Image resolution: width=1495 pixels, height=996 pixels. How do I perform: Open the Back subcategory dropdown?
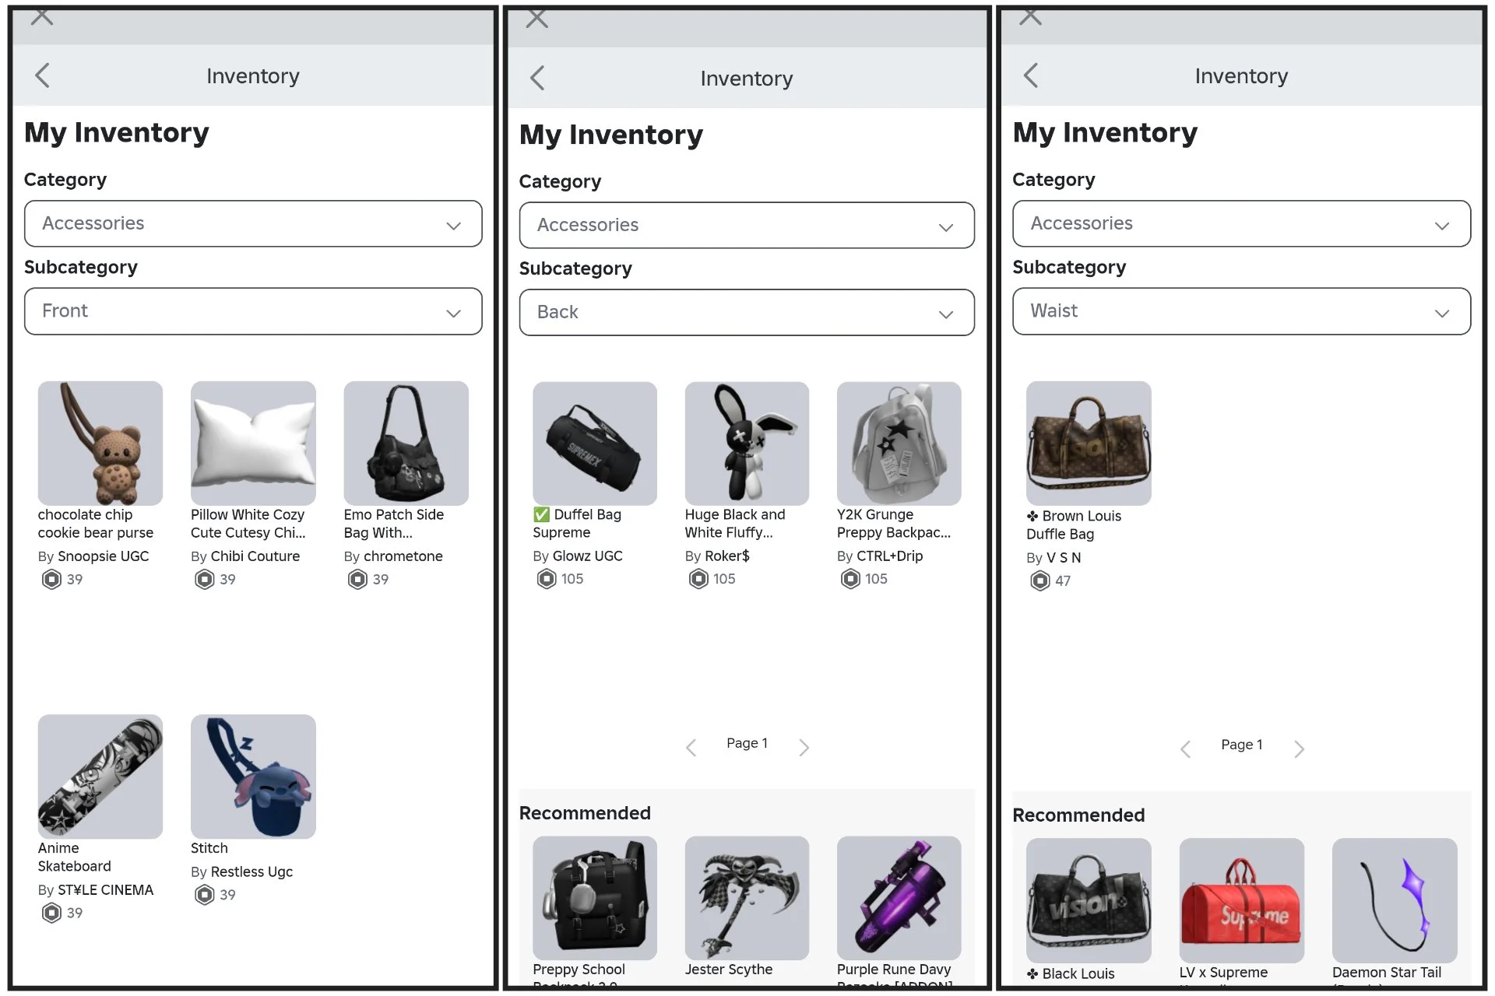pos(746,313)
